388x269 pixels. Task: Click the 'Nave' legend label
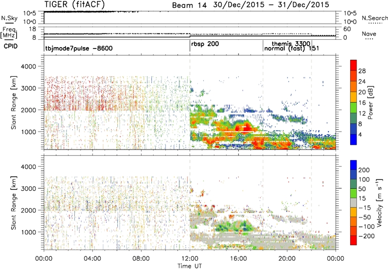(369, 34)
